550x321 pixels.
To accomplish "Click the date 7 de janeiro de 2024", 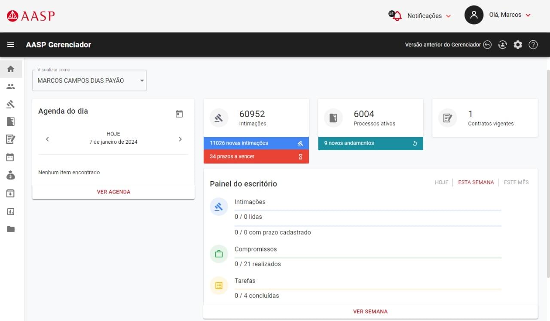I will (x=113, y=142).
